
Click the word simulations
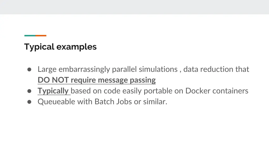point(158,69)
